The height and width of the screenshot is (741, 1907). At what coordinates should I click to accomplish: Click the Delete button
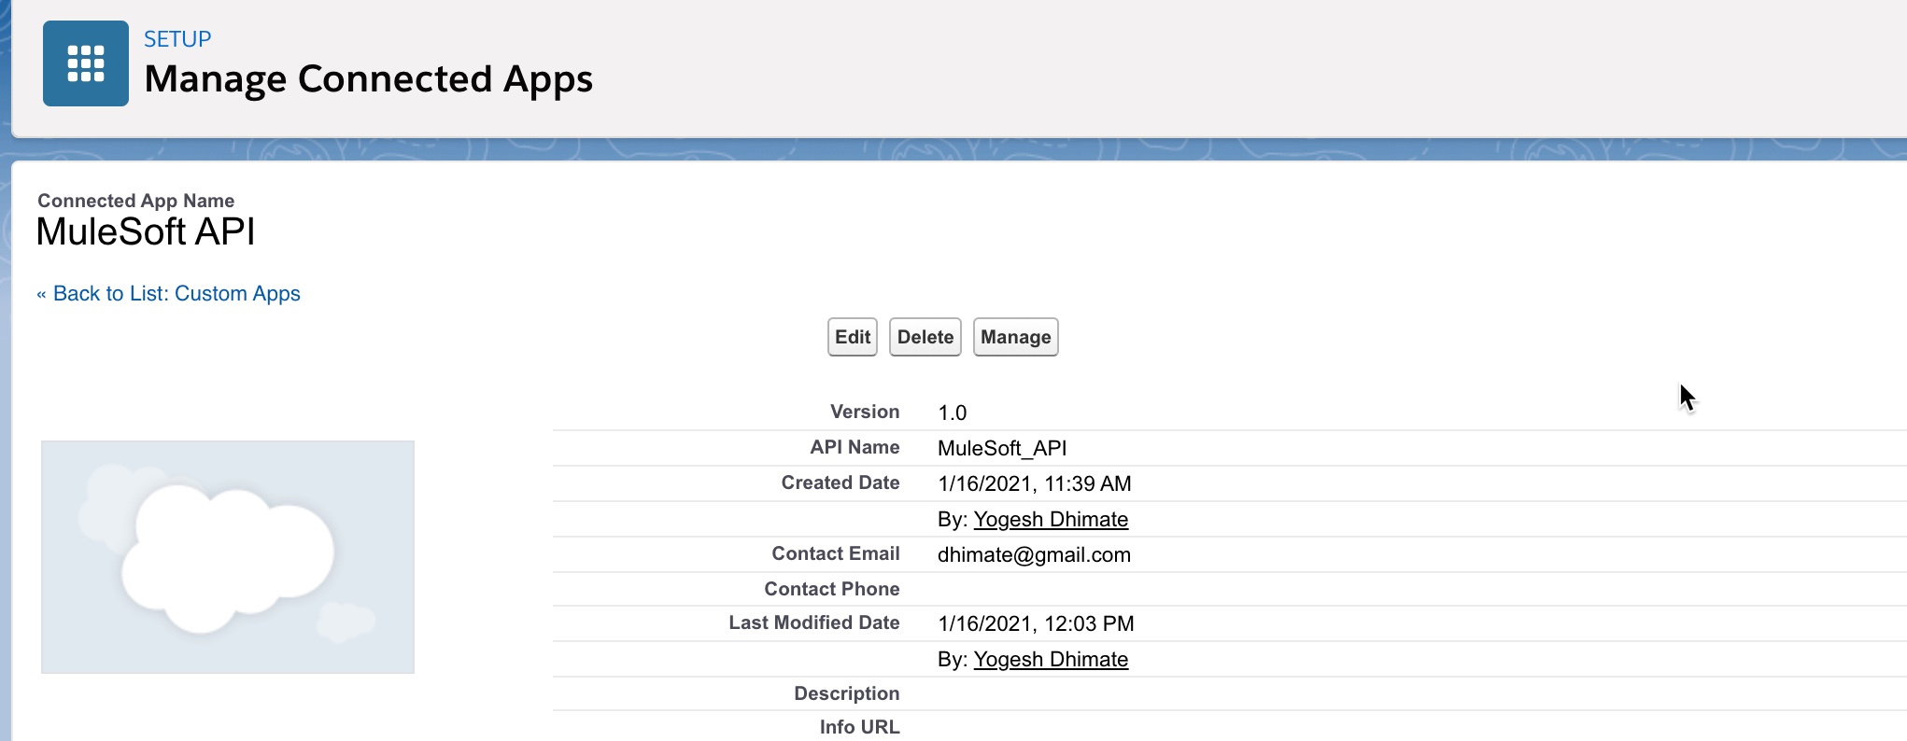(x=925, y=337)
